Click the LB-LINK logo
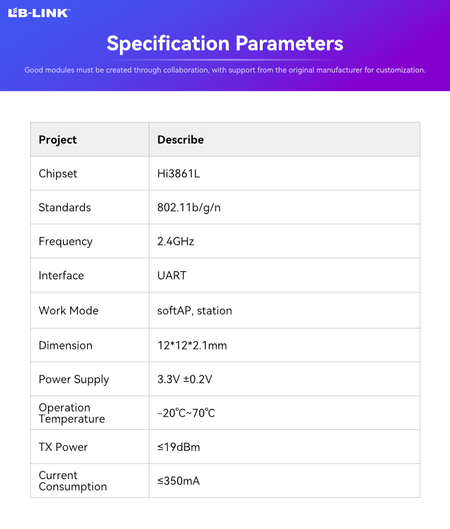Image resolution: width=450 pixels, height=529 pixels. (x=39, y=13)
